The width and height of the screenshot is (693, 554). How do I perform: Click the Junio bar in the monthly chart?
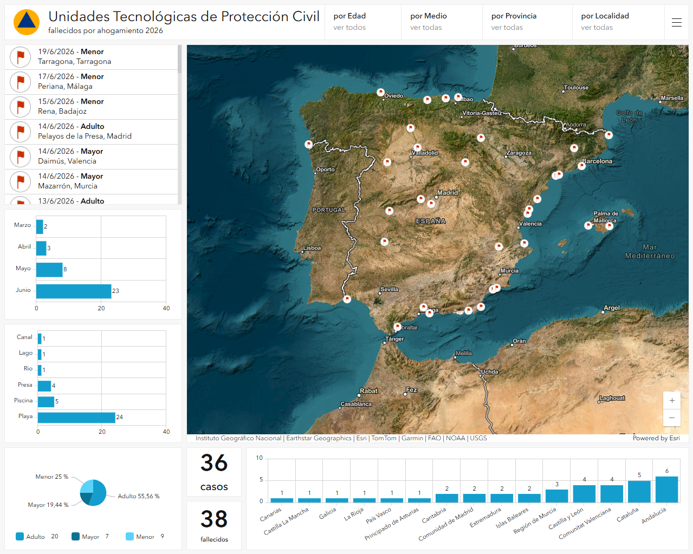click(74, 291)
